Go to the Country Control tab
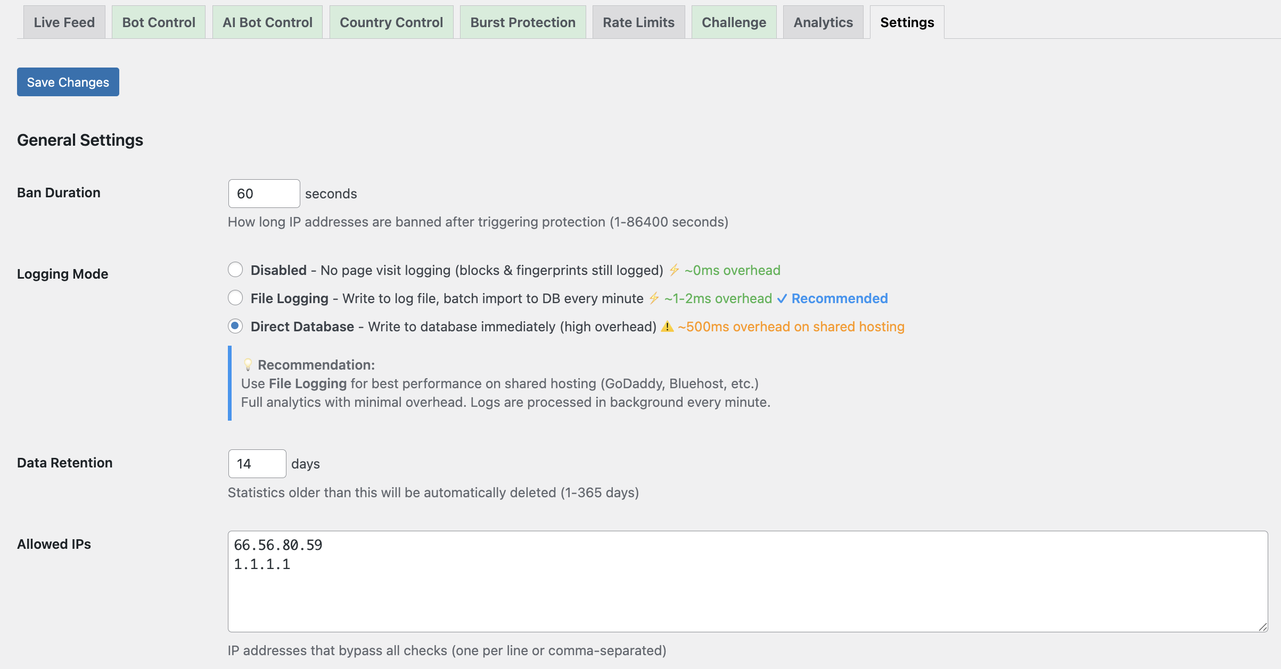 point(391,22)
